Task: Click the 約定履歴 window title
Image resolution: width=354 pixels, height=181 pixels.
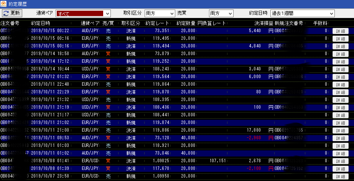Action: [18, 4]
